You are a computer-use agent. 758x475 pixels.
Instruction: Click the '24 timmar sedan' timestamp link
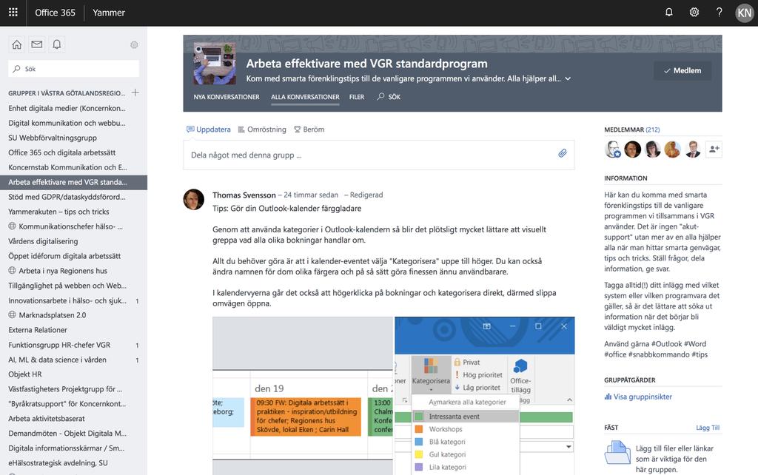(311, 195)
